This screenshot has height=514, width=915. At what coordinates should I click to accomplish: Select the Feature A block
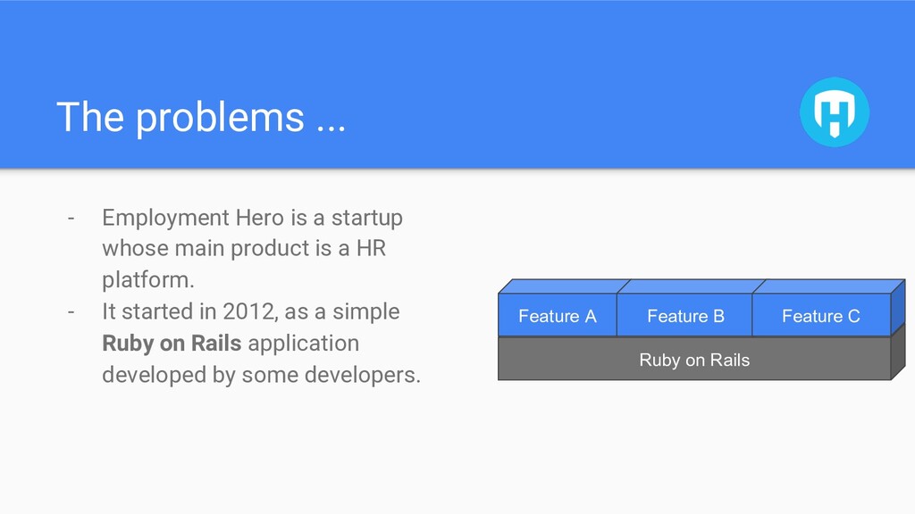click(558, 315)
